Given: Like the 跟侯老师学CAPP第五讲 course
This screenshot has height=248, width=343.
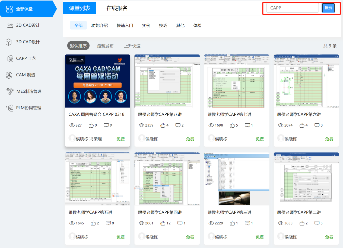Looking at the screenshot, I should [93, 223].
